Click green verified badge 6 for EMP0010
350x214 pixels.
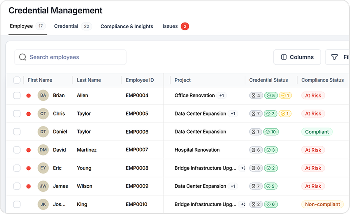(x=271, y=204)
